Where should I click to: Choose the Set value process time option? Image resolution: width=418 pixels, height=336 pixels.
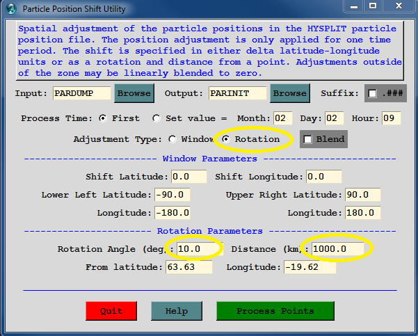(x=156, y=118)
